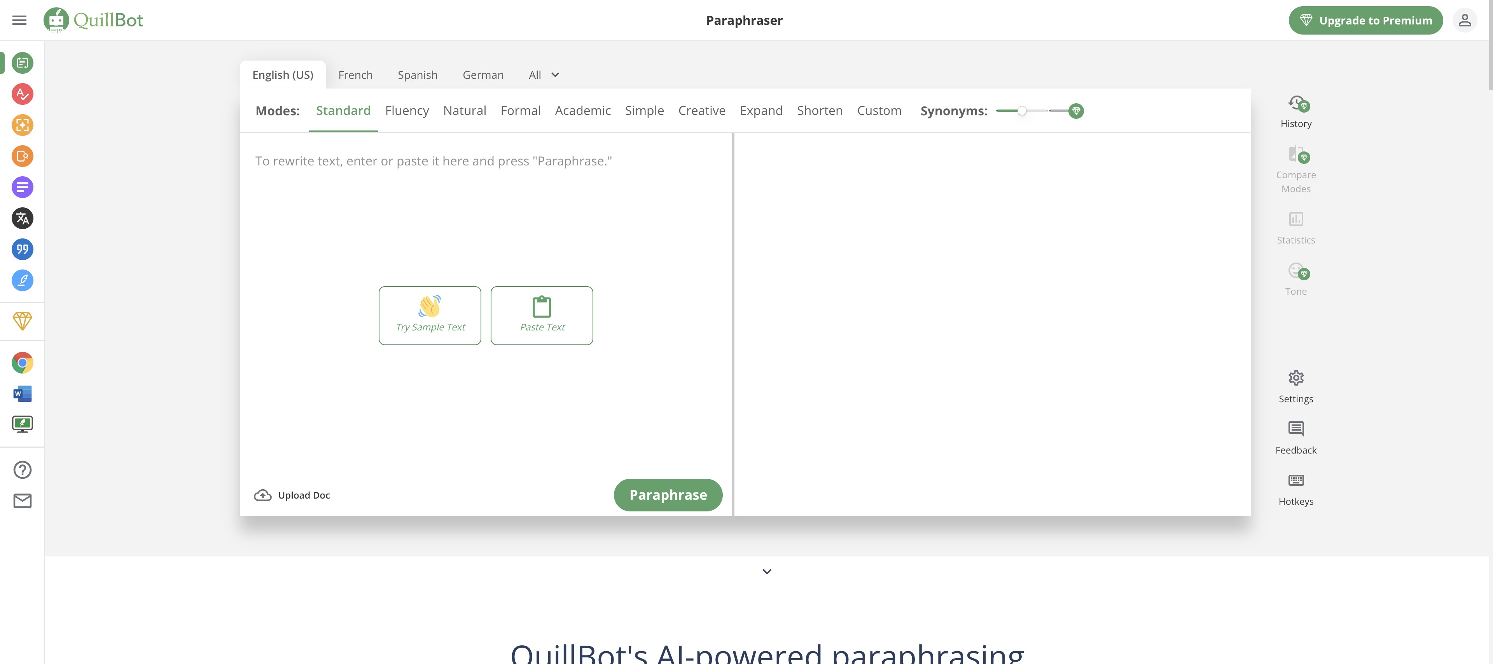Open the Plagiarism Checker sidebar icon
Image resolution: width=1493 pixels, height=664 pixels.
(23, 156)
